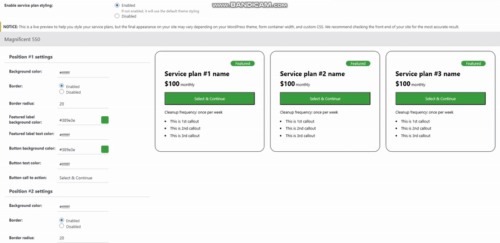
Task: Click Position #2 Background color field
Action: 83,207
